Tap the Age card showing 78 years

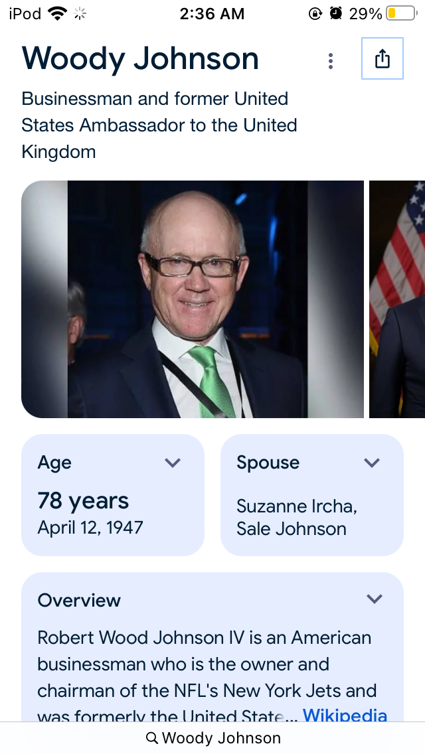pyautogui.click(x=113, y=495)
